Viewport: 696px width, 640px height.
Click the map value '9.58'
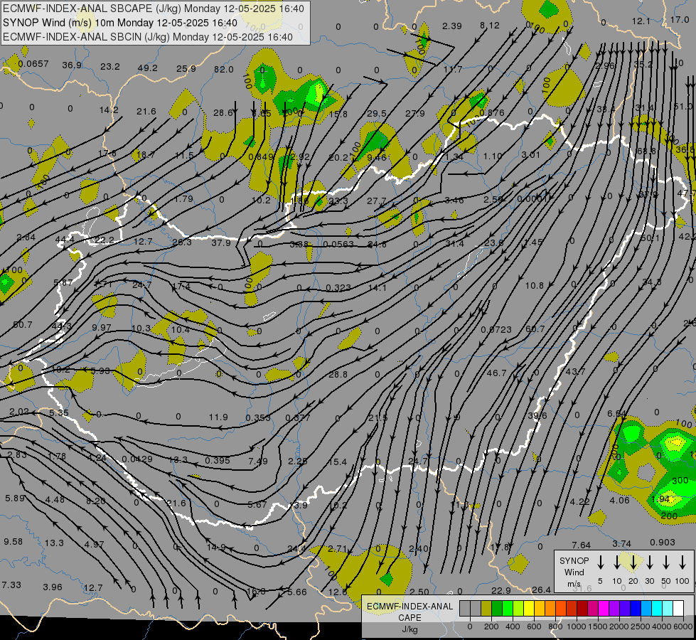pyautogui.click(x=14, y=541)
